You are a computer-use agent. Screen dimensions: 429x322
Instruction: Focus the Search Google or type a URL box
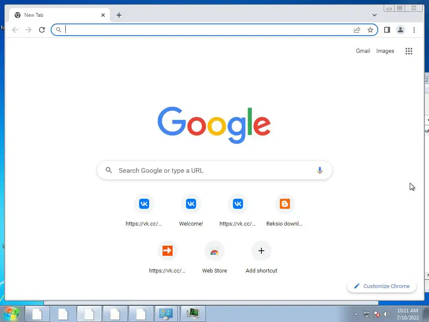tap(214, 170)
